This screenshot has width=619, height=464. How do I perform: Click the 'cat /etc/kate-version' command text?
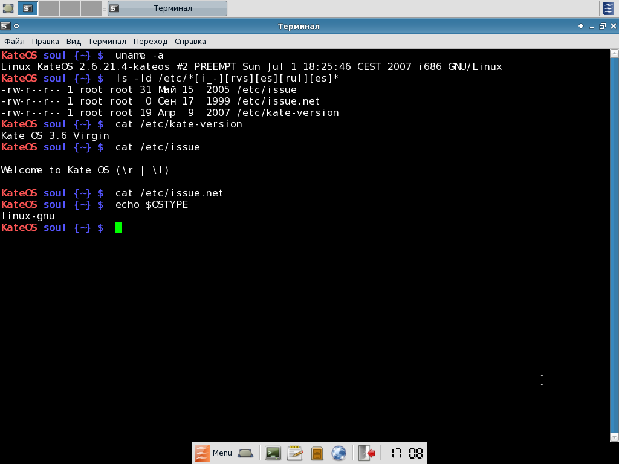179,124
